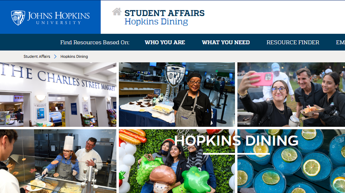Click the Hopkins Dining header subtitle
This screenshot has width=345, height=193.
pos(156,22)
